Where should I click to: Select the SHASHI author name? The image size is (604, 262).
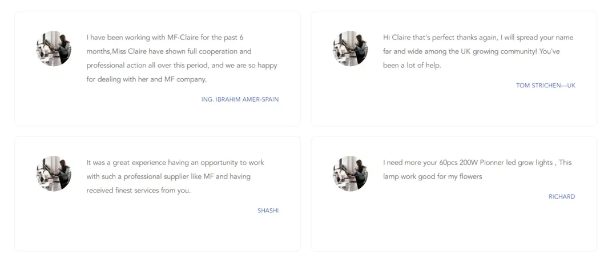tap(268, 211)
